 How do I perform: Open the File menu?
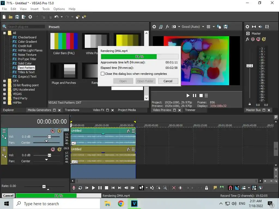[x=4, y=9]
